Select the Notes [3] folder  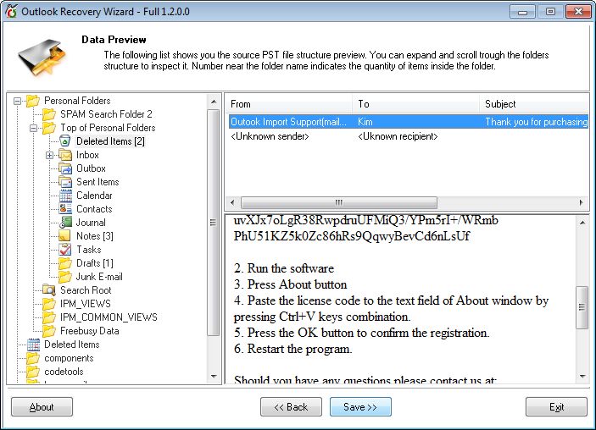(x=95, y=236)
